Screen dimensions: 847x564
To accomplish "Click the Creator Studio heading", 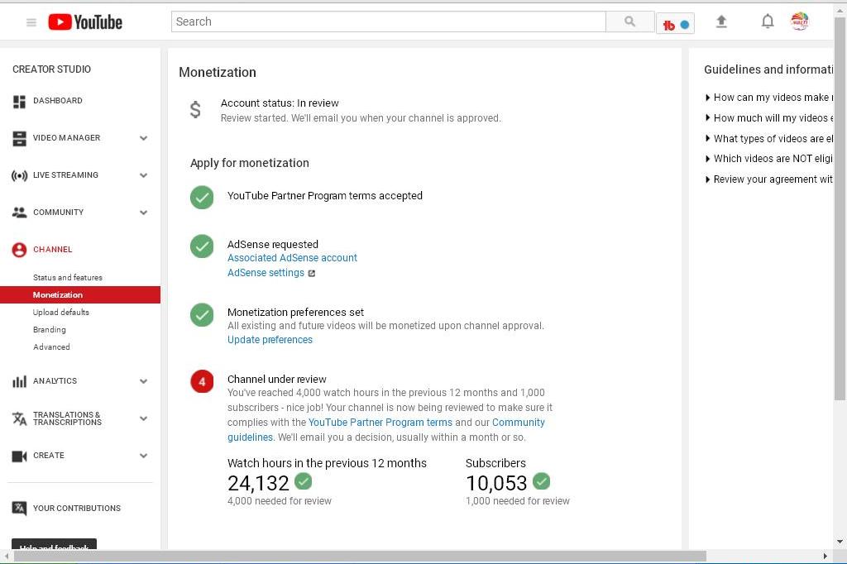I will pyautogui.click(x=52, y=69).
